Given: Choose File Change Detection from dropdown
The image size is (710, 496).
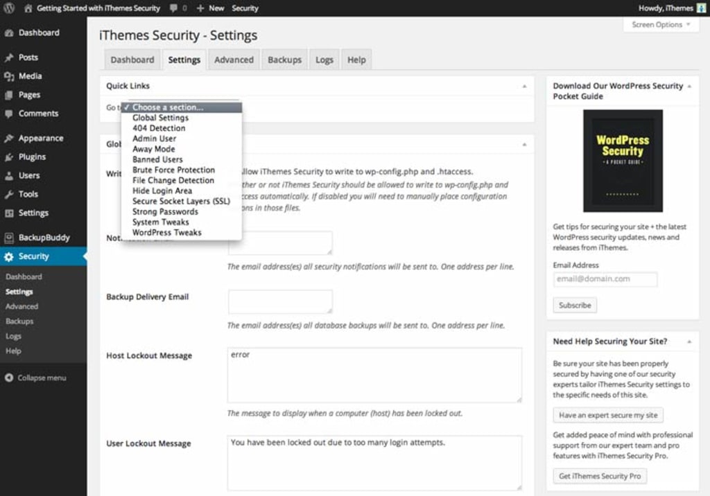Looking at the screenshot, I should pyautogui.click(x=182, y=180).
